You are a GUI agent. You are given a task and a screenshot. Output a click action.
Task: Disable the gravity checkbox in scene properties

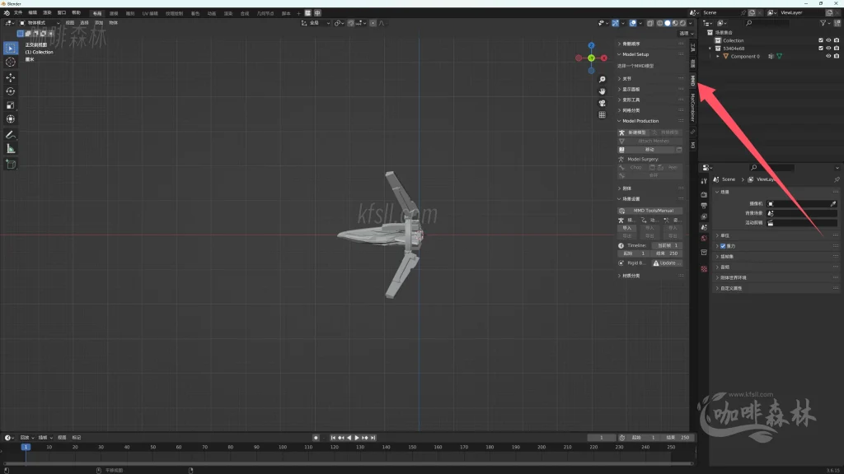pos(723,245)
